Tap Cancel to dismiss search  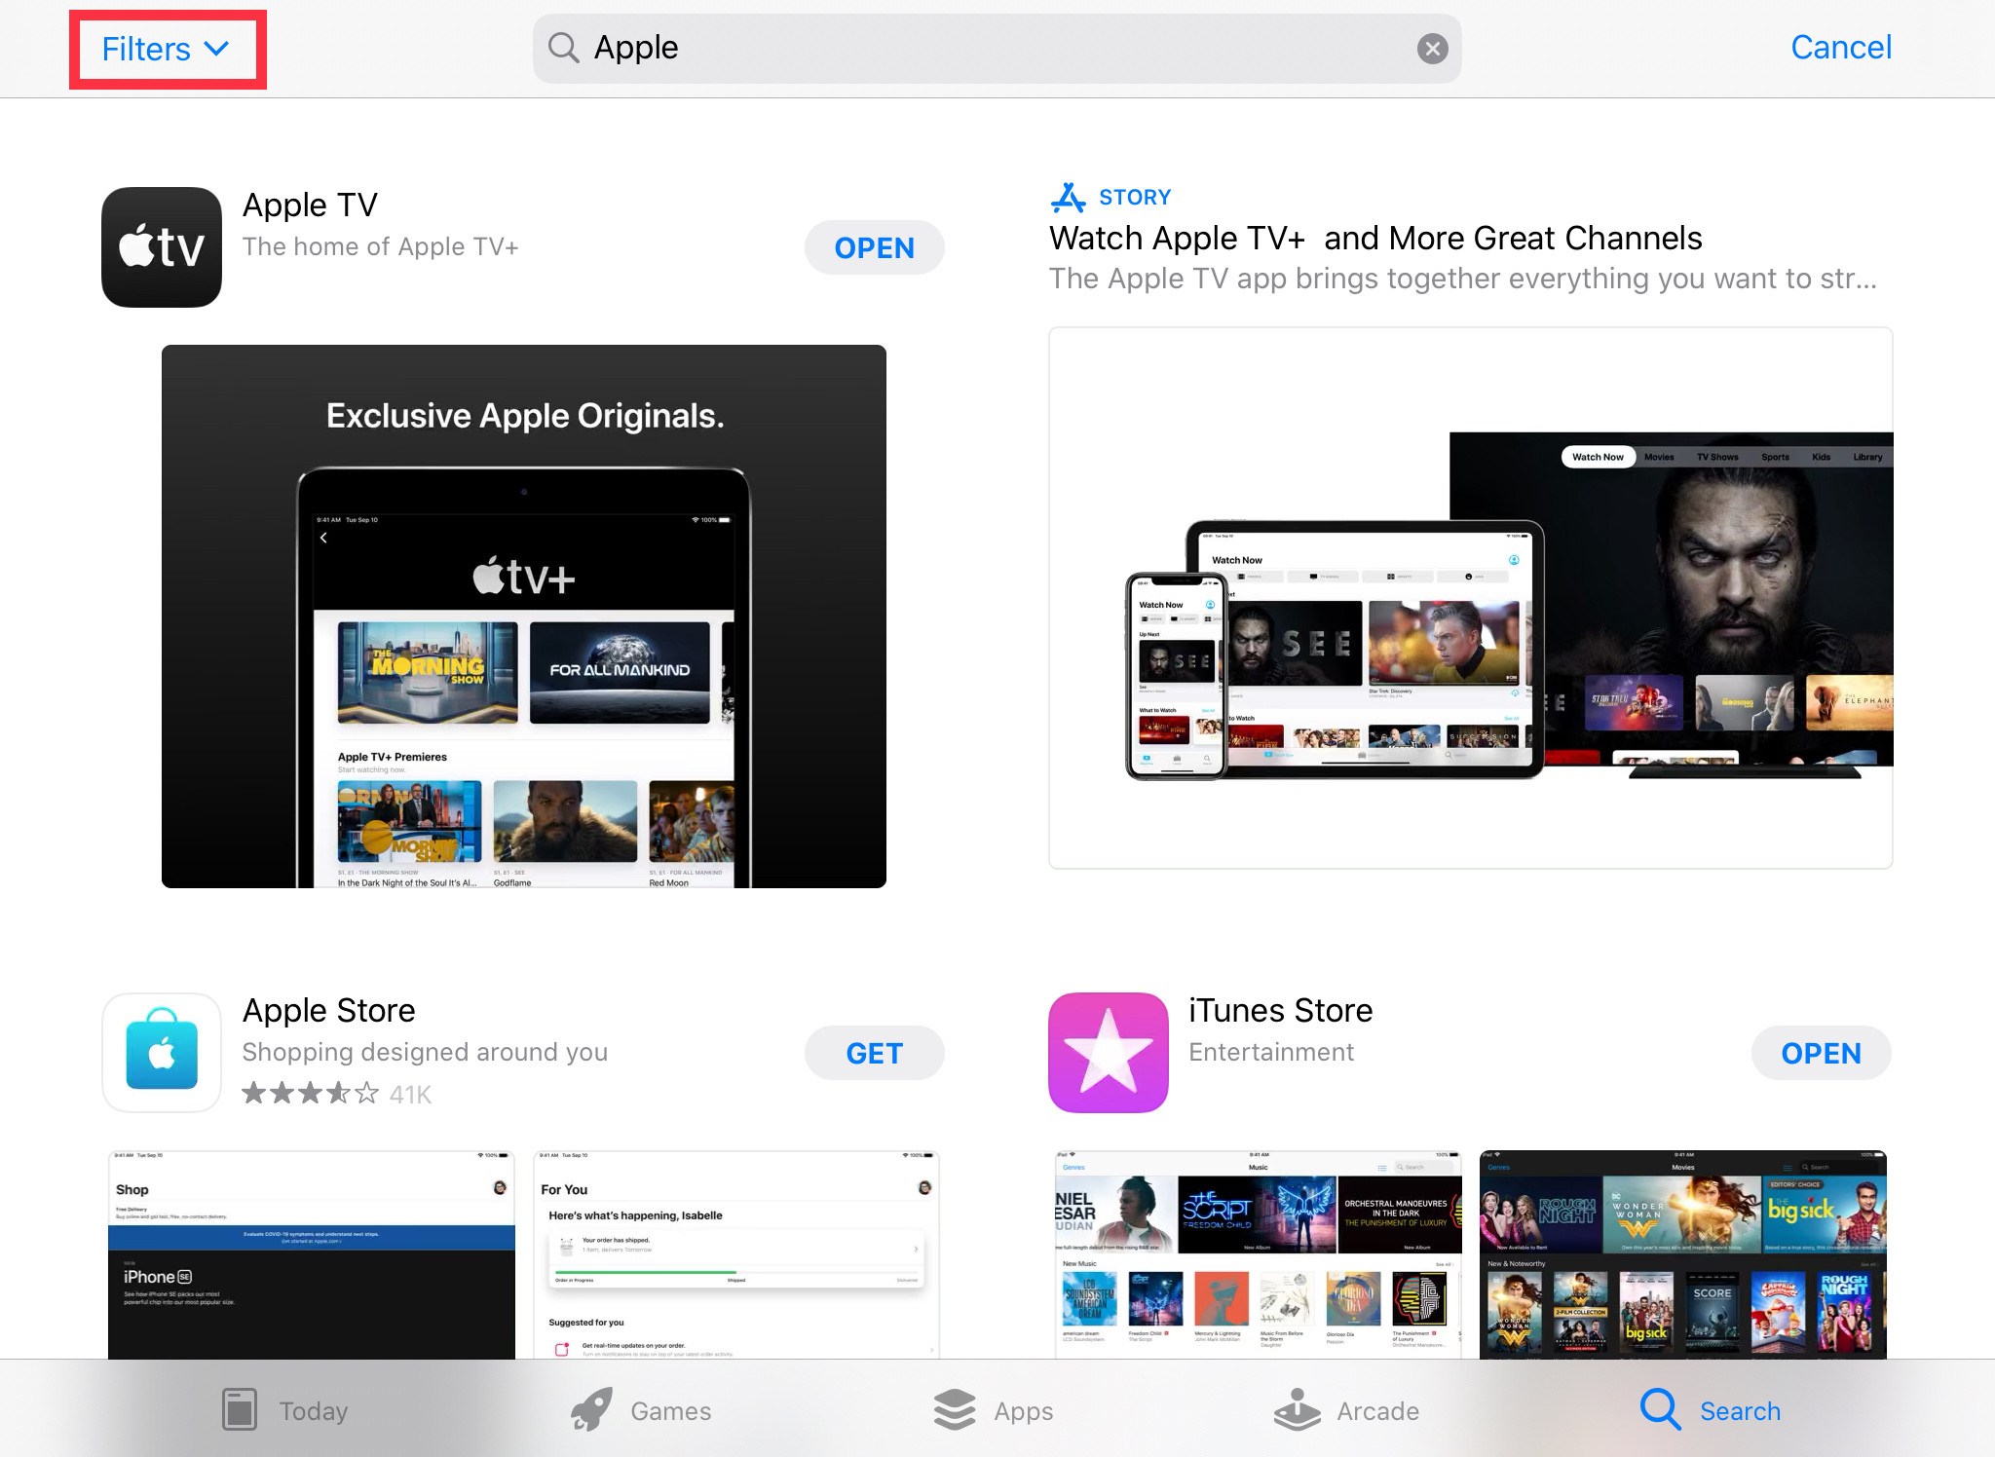point(1840,48)
